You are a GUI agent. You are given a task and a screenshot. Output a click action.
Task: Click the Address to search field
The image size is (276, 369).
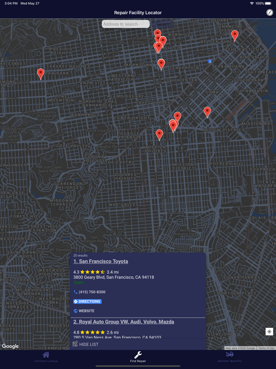[x=126, y=24]
